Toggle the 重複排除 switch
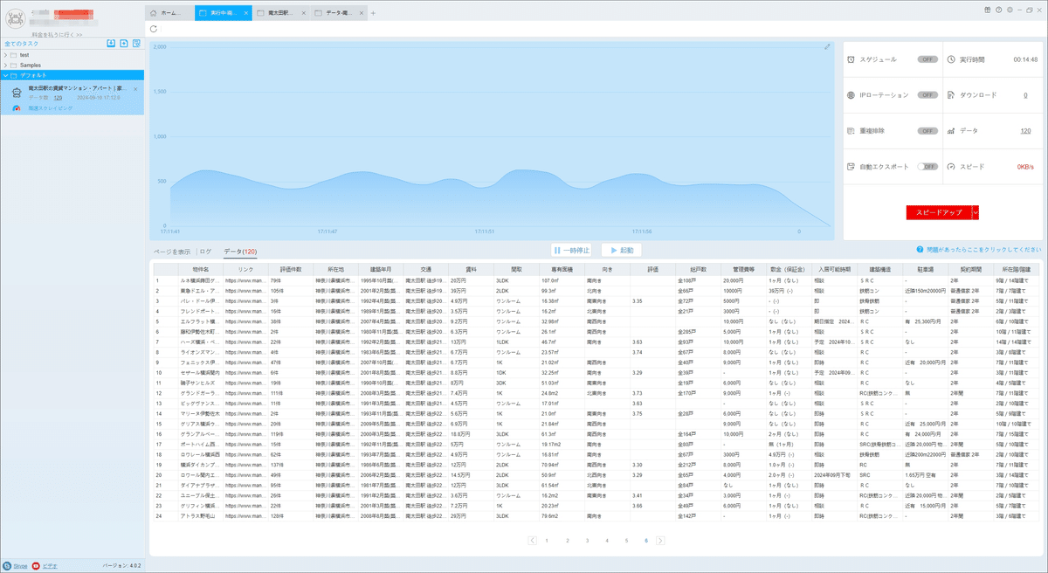Viewport: 1048px width, 573px height. pos(927,130)
